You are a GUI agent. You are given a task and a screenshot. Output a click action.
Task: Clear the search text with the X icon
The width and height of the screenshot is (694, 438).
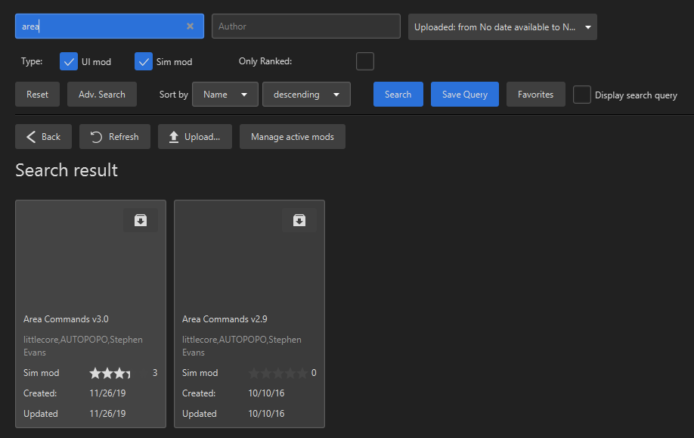tap(190, 26)
